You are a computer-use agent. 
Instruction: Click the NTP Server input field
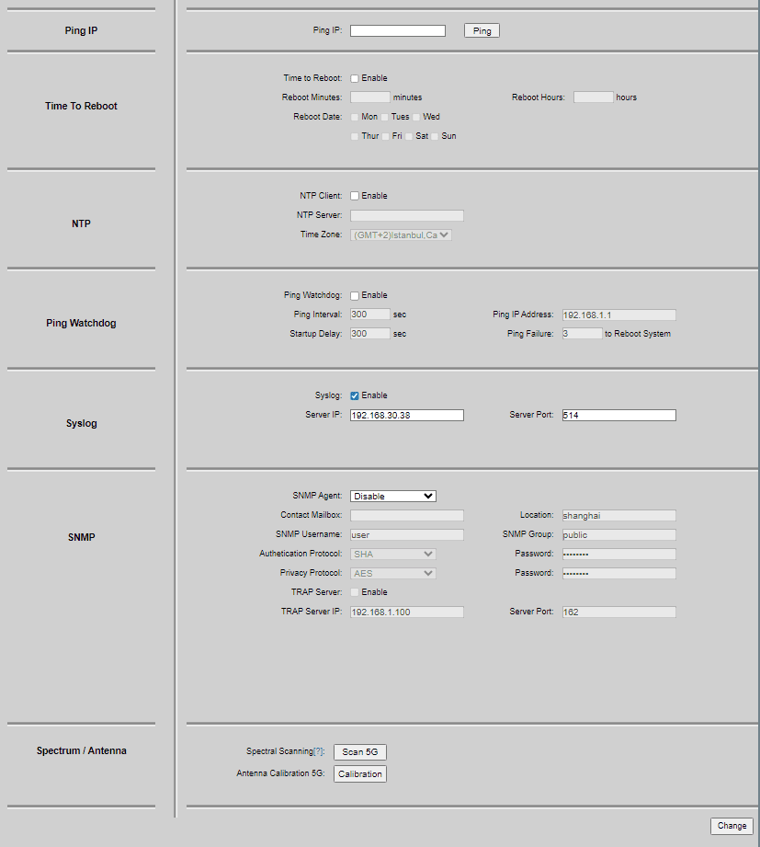(x=406, y=215)
